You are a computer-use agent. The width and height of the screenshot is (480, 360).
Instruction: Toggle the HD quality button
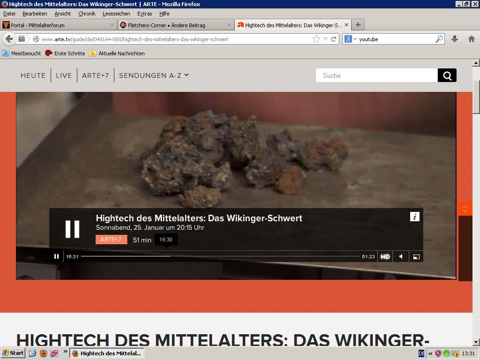(x=385, y=256)
